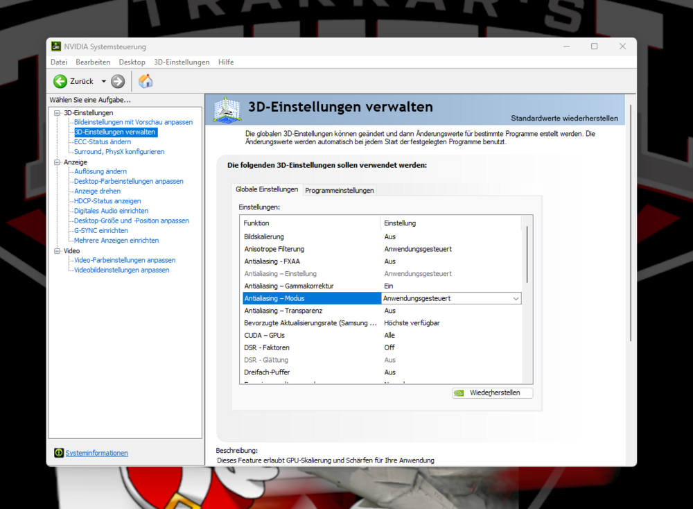
Task: Click the Wiederherstellen button
Action: tap(492, 392)
